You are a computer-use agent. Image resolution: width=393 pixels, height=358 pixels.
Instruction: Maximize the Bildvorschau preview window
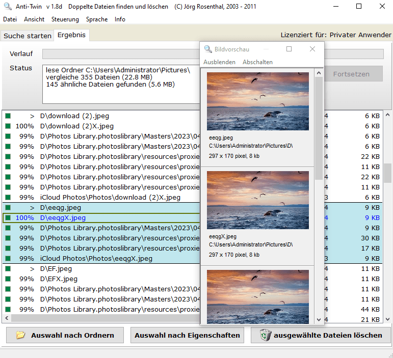click(x=289, y=49)
